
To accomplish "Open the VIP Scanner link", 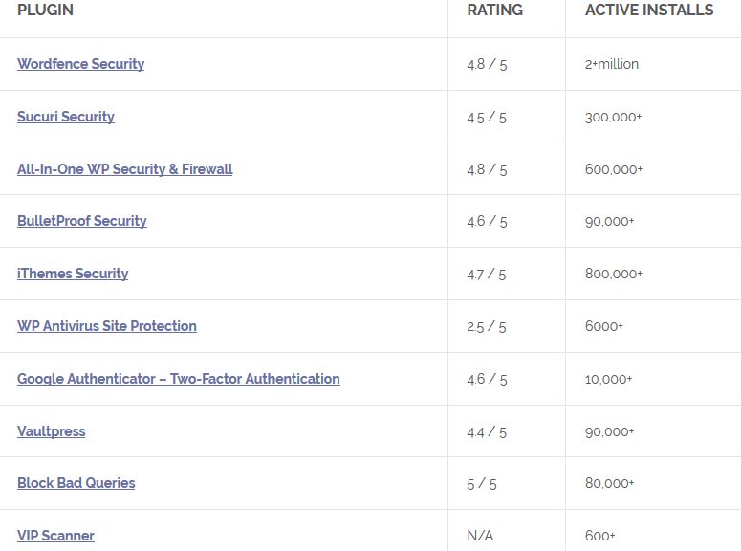I will pos(55,536).
